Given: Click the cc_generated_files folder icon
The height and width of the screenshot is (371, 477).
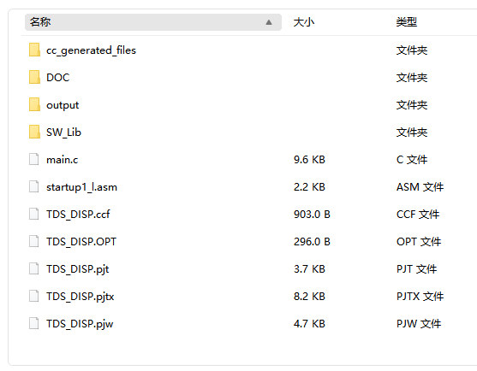Looking at the screenshot, I should click(34, 50).
